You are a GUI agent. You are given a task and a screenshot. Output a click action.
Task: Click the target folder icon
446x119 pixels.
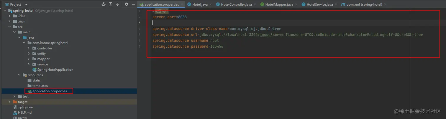click(15, 102)
